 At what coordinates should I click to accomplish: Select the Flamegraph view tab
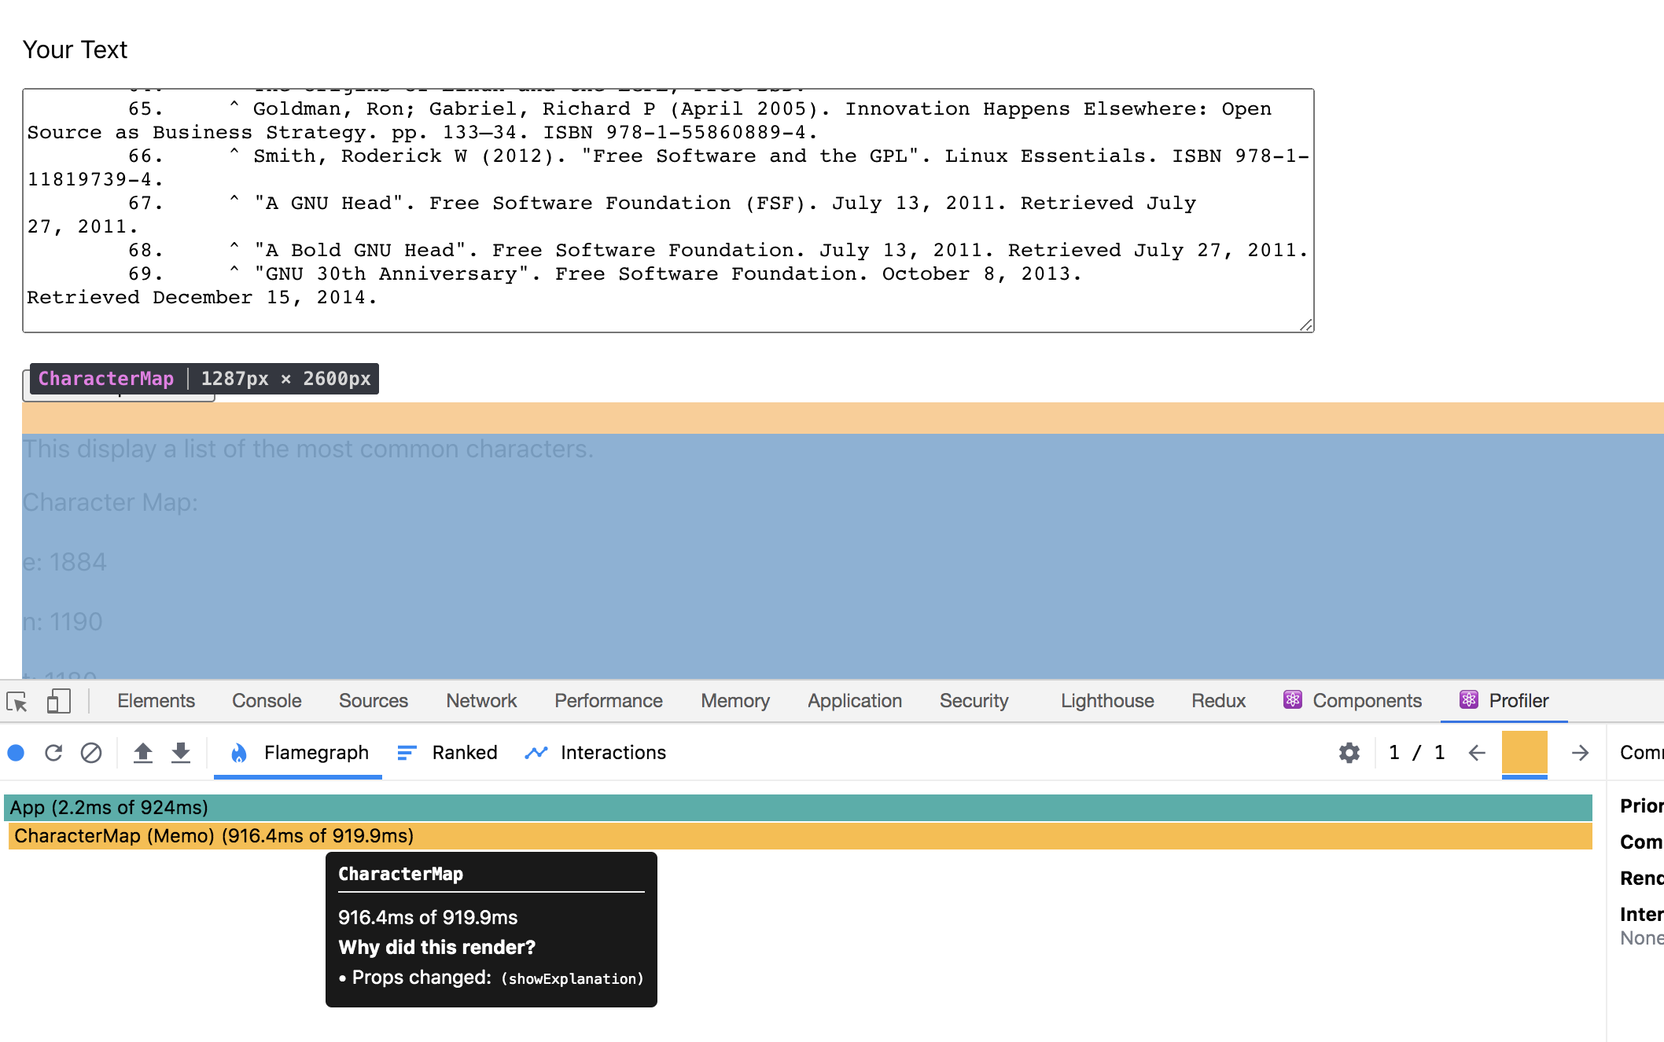pyautogui.click(x=298, y=753)
